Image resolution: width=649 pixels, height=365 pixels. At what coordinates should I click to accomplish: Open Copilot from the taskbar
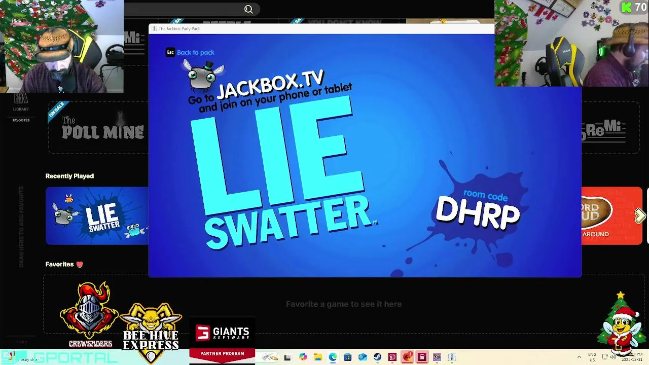[x=303, y=357]
